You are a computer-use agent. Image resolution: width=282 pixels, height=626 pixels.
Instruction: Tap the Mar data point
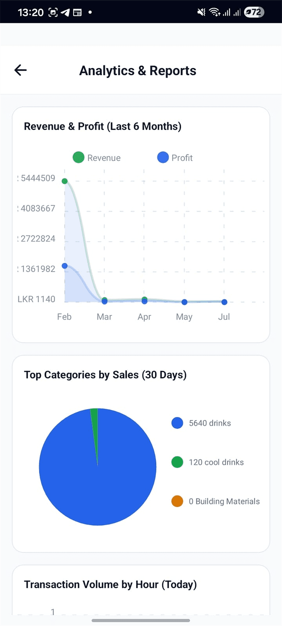point(104,301)
